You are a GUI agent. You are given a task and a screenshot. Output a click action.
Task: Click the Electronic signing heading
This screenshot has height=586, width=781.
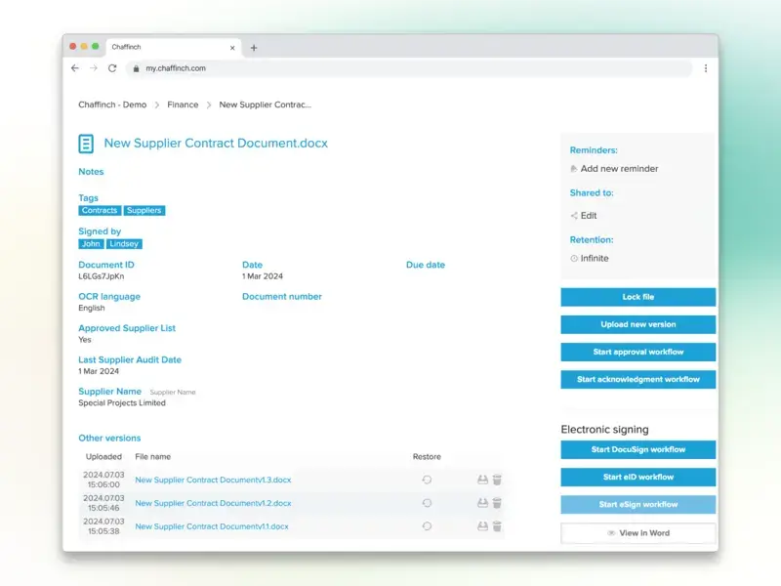[604, 430]
